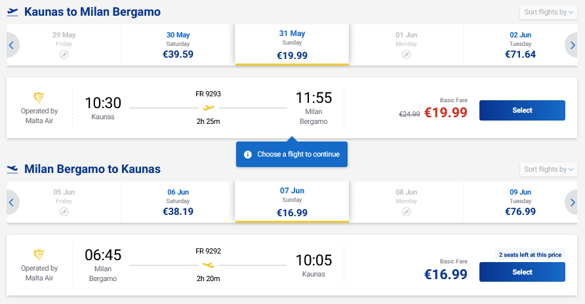Click the departure plane icon beside Kaunas heading
Viewport: 585px width, 304px height.
[x=12, y=12]
